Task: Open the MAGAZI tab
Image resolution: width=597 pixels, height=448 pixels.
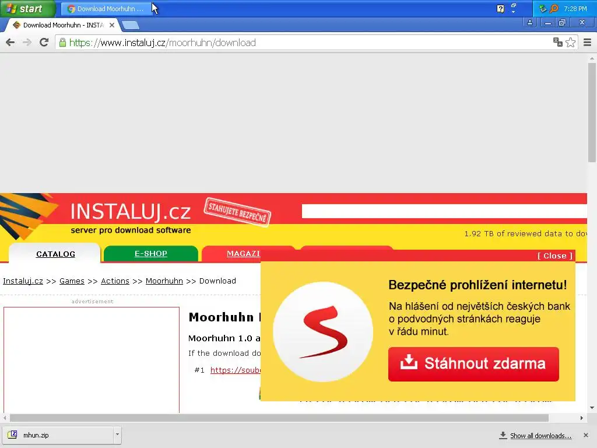Action: 243,254
